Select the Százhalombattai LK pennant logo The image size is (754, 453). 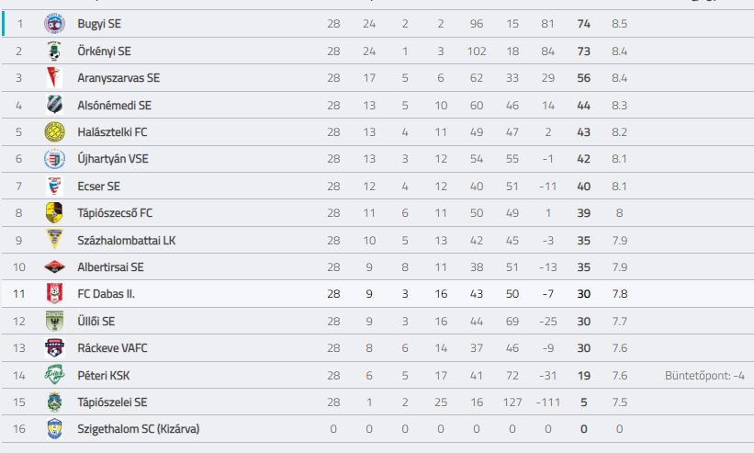[54, 240]
